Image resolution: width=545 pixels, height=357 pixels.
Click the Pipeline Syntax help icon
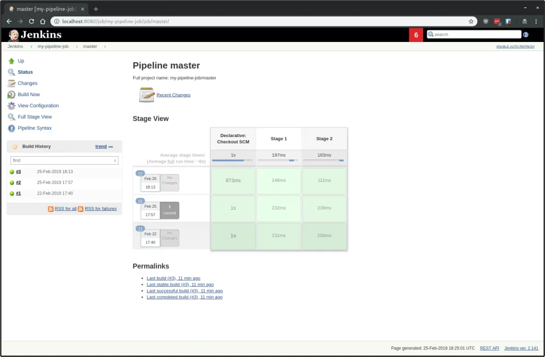pyautogui.click(x=12, y=128)
